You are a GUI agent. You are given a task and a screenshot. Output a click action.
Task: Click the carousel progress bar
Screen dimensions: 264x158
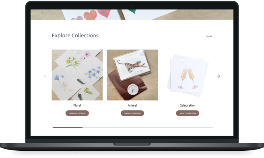click(133, 128)
